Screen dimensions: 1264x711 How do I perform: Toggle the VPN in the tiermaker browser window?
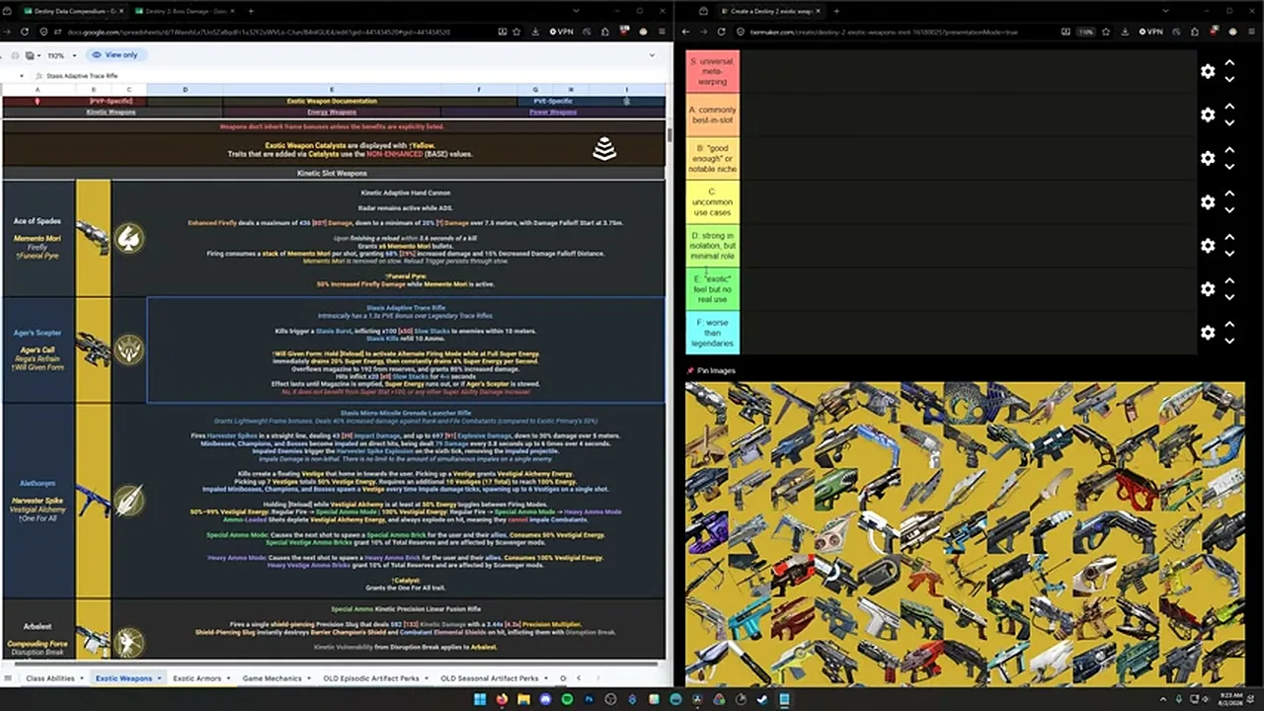tap(1151, 32)
